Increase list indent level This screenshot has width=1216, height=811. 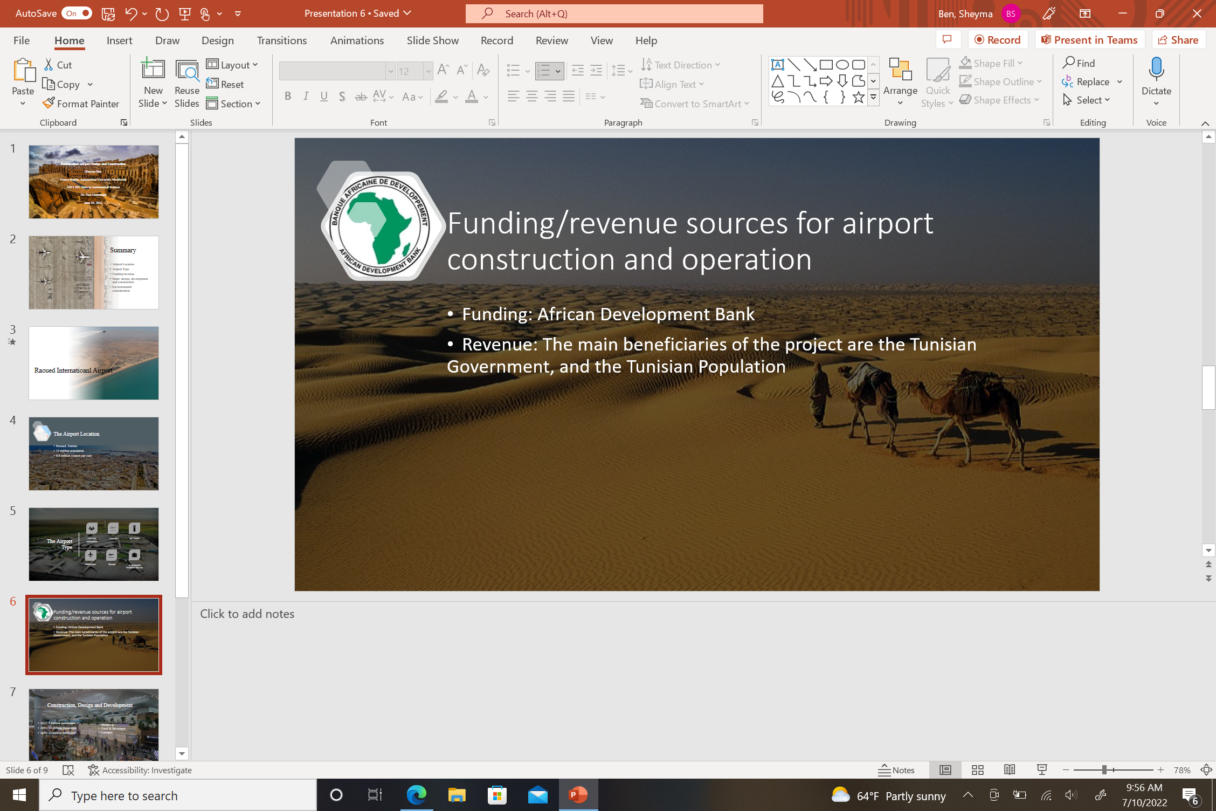[596, 70]
